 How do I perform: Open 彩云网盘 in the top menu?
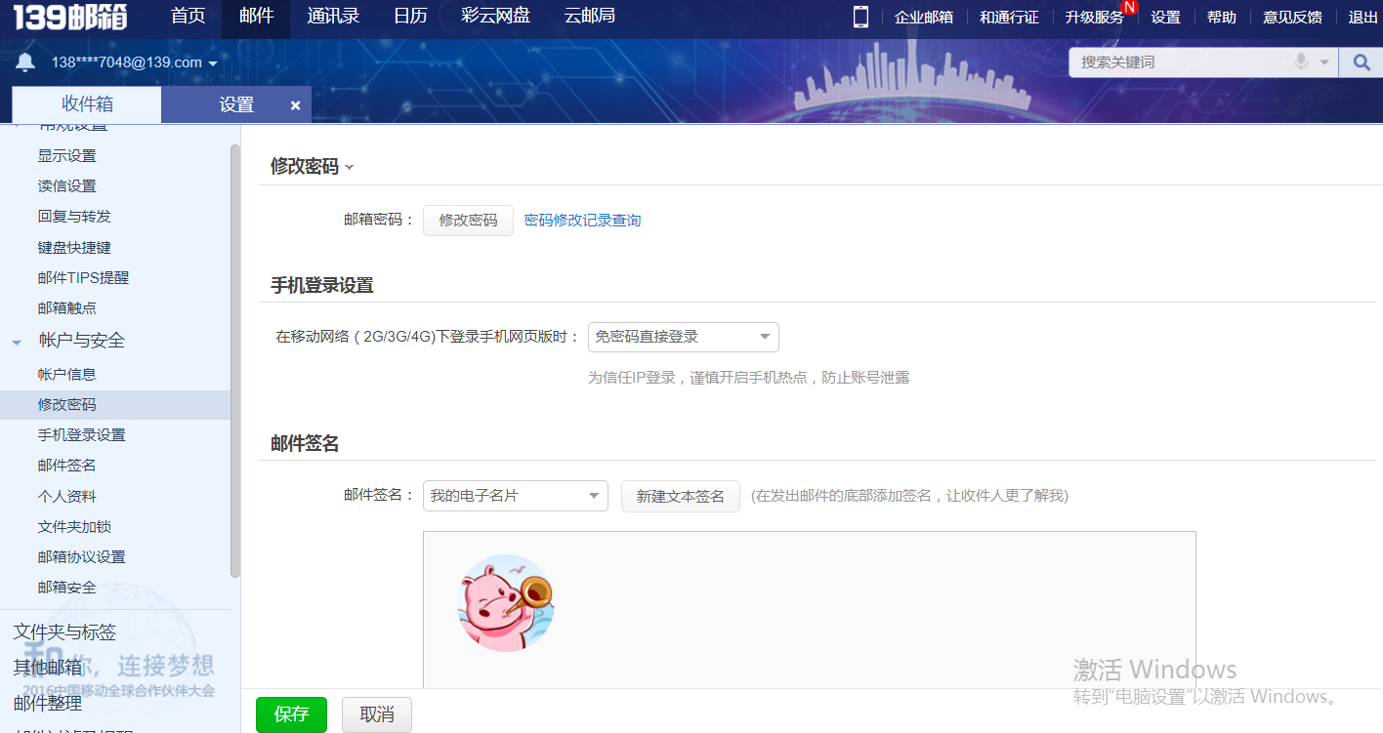(x=496, y=17)
